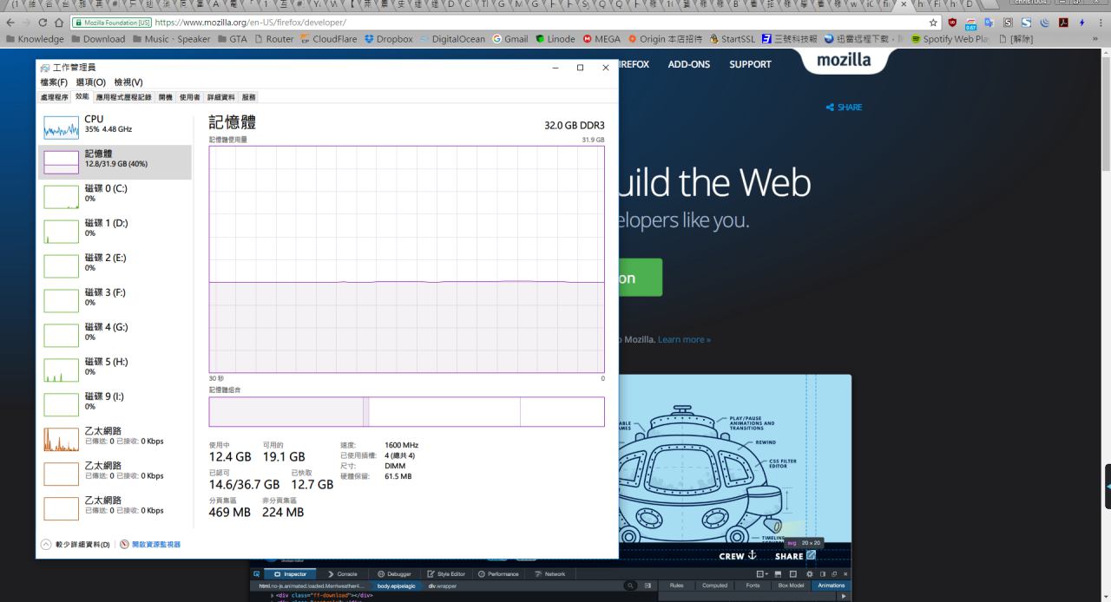Bookmark this page with the star icon
The image size is (1111, 602).
click(x=934, y=23)
